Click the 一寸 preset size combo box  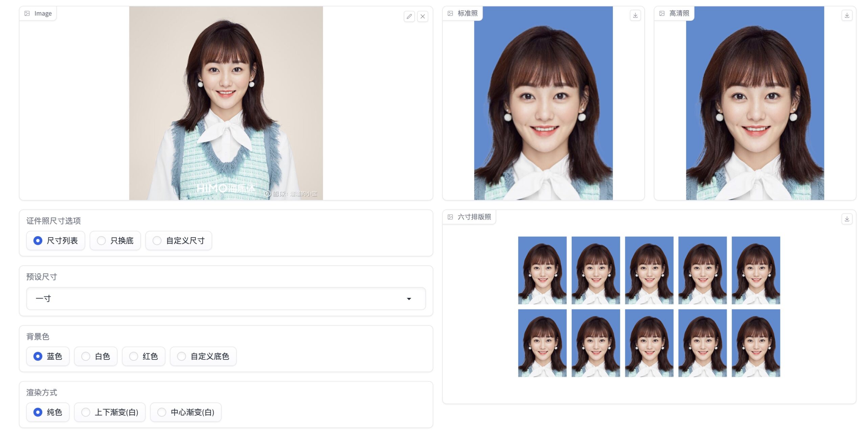tap(216, 299)
